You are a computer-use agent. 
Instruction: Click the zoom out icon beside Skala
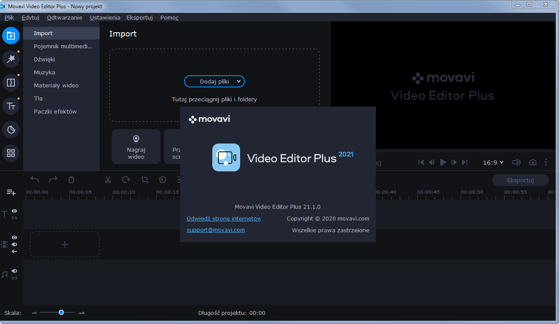click(35, 313)
